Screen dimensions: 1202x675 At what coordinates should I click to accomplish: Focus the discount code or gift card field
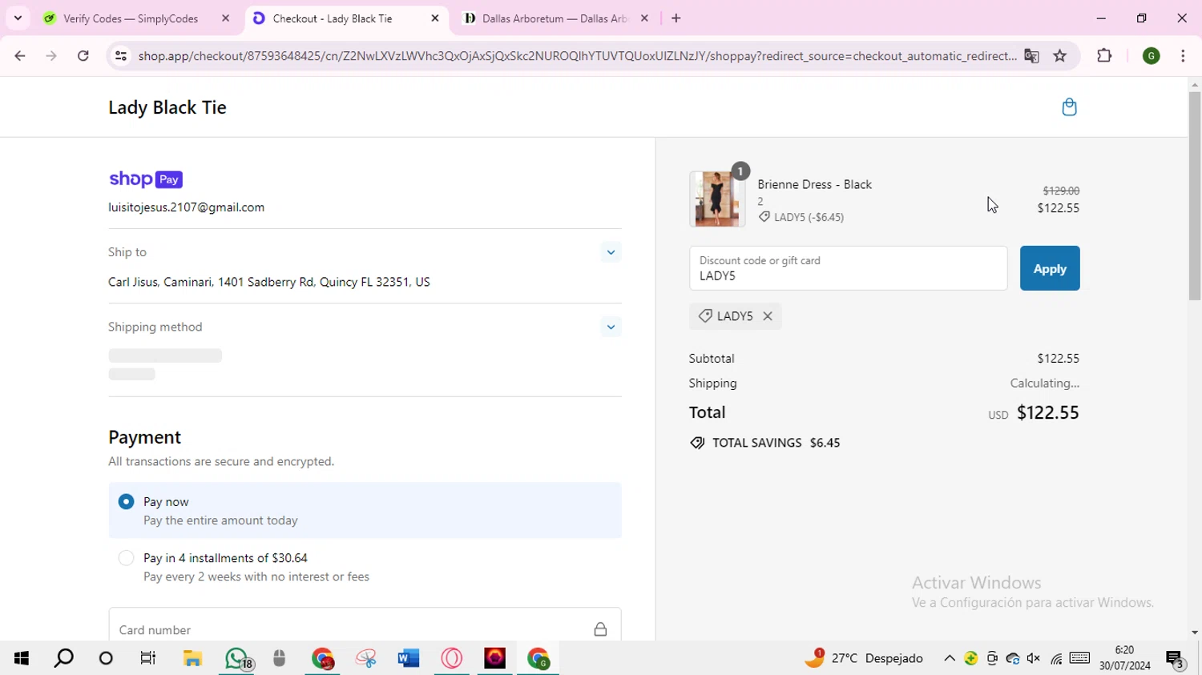coord(848,268)
